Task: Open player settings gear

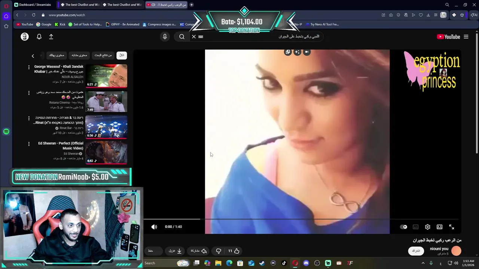Action: [428, 227]
